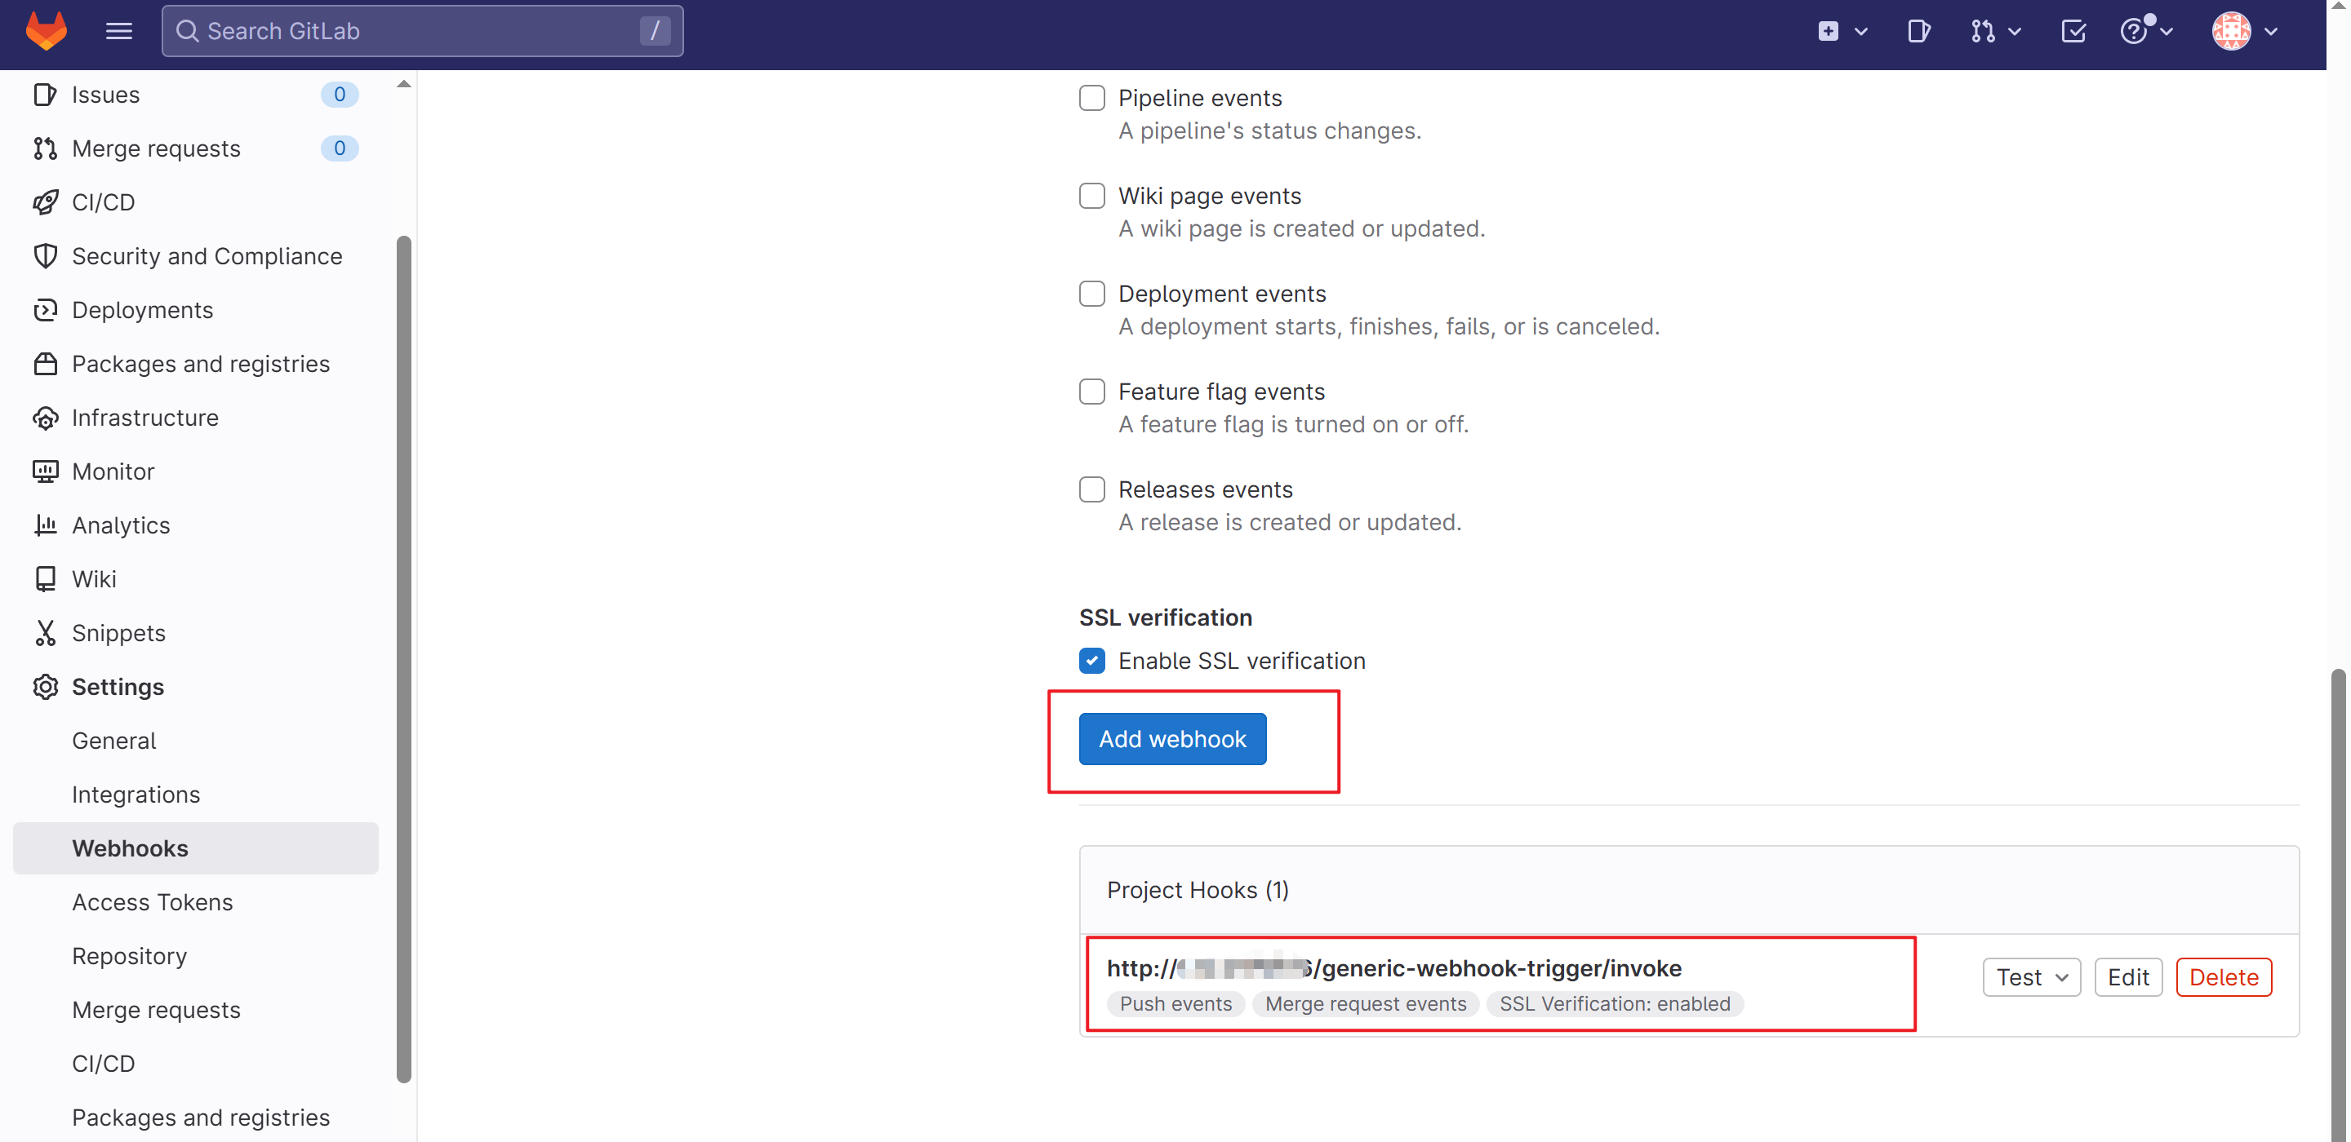Go to Integrations settings page

tap(135, 794)
